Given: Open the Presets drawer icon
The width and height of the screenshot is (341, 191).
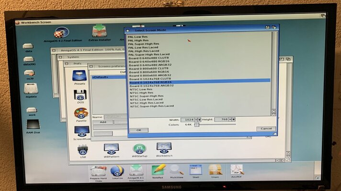Looking at the screenshot, I should coord(80,75).
